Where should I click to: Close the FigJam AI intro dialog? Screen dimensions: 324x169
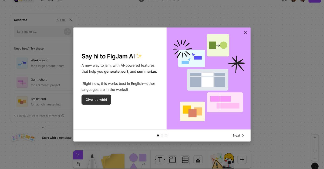pos(245,33)
